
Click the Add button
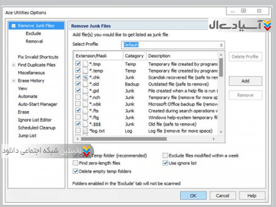pos(245,81)
